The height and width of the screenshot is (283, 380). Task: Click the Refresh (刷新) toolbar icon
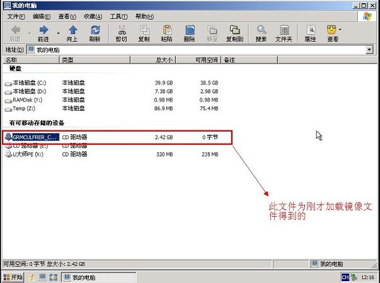point(95,33)
